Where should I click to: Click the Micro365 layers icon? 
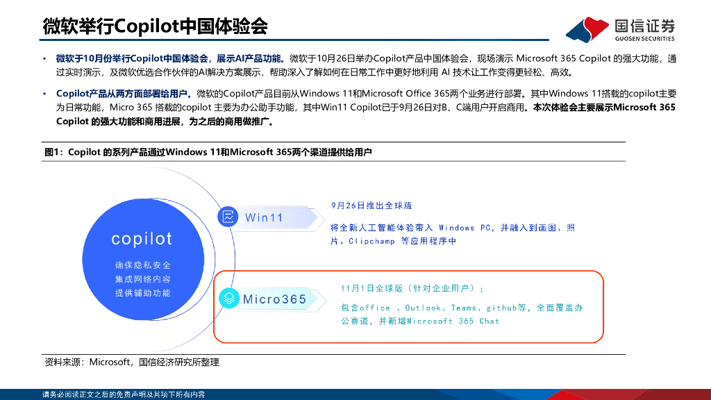pos(229,299)
